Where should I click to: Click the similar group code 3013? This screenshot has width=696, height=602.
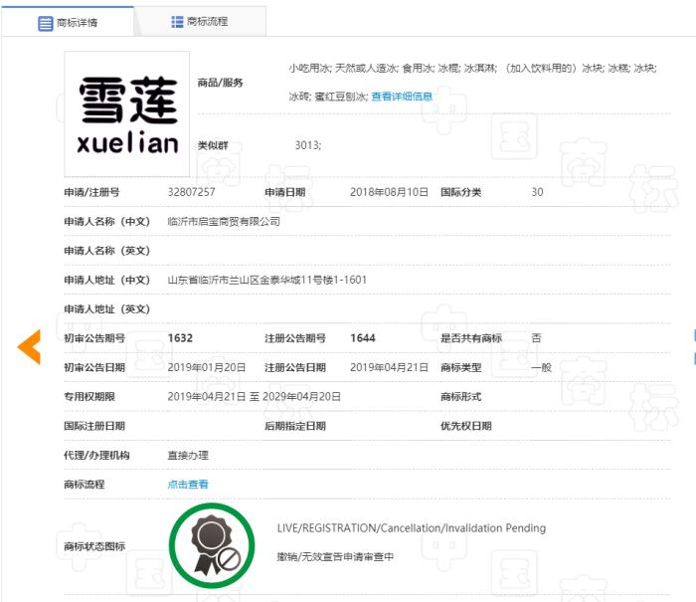307,145
